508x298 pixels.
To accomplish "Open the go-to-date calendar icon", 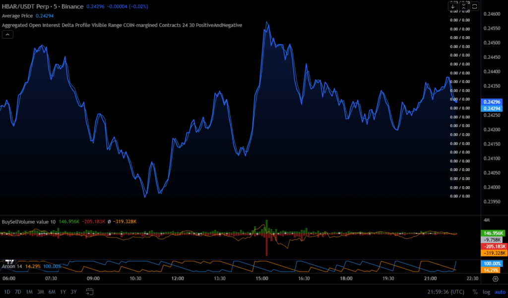I will pyautogui.click(x=90, y=292).
